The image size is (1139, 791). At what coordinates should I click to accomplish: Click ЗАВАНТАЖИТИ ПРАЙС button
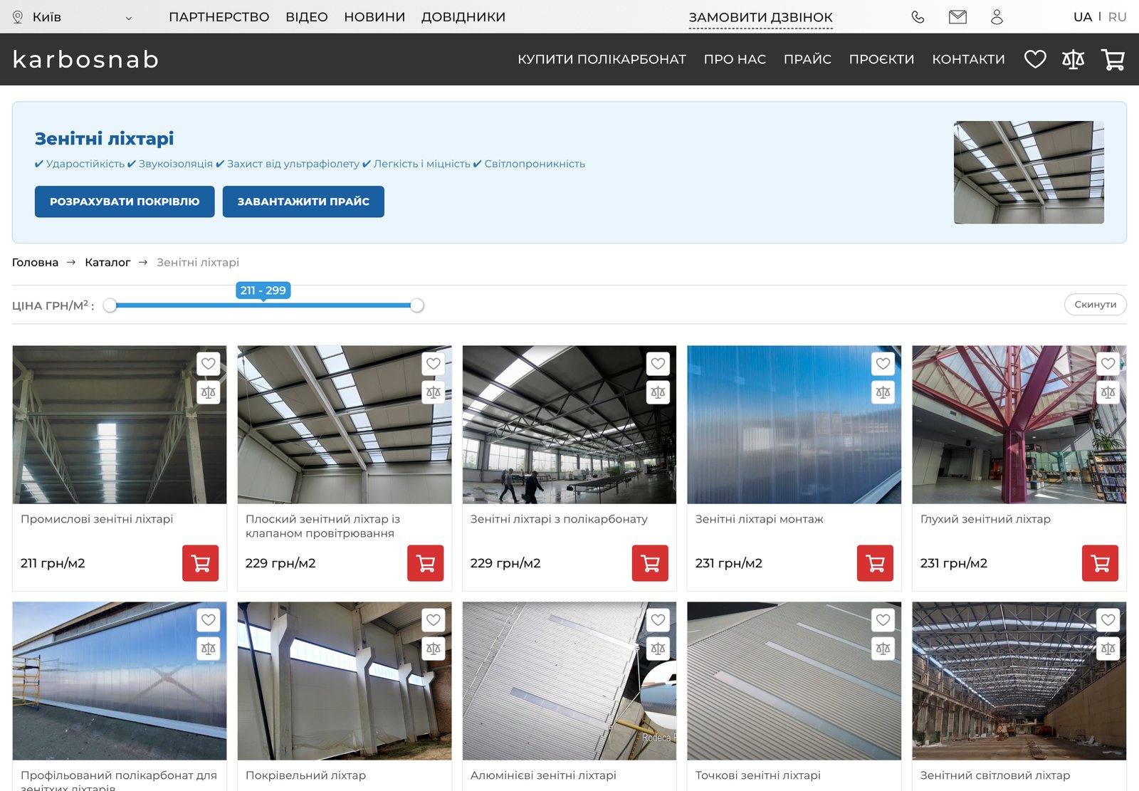pyautogui.click(x=303, y=201)
